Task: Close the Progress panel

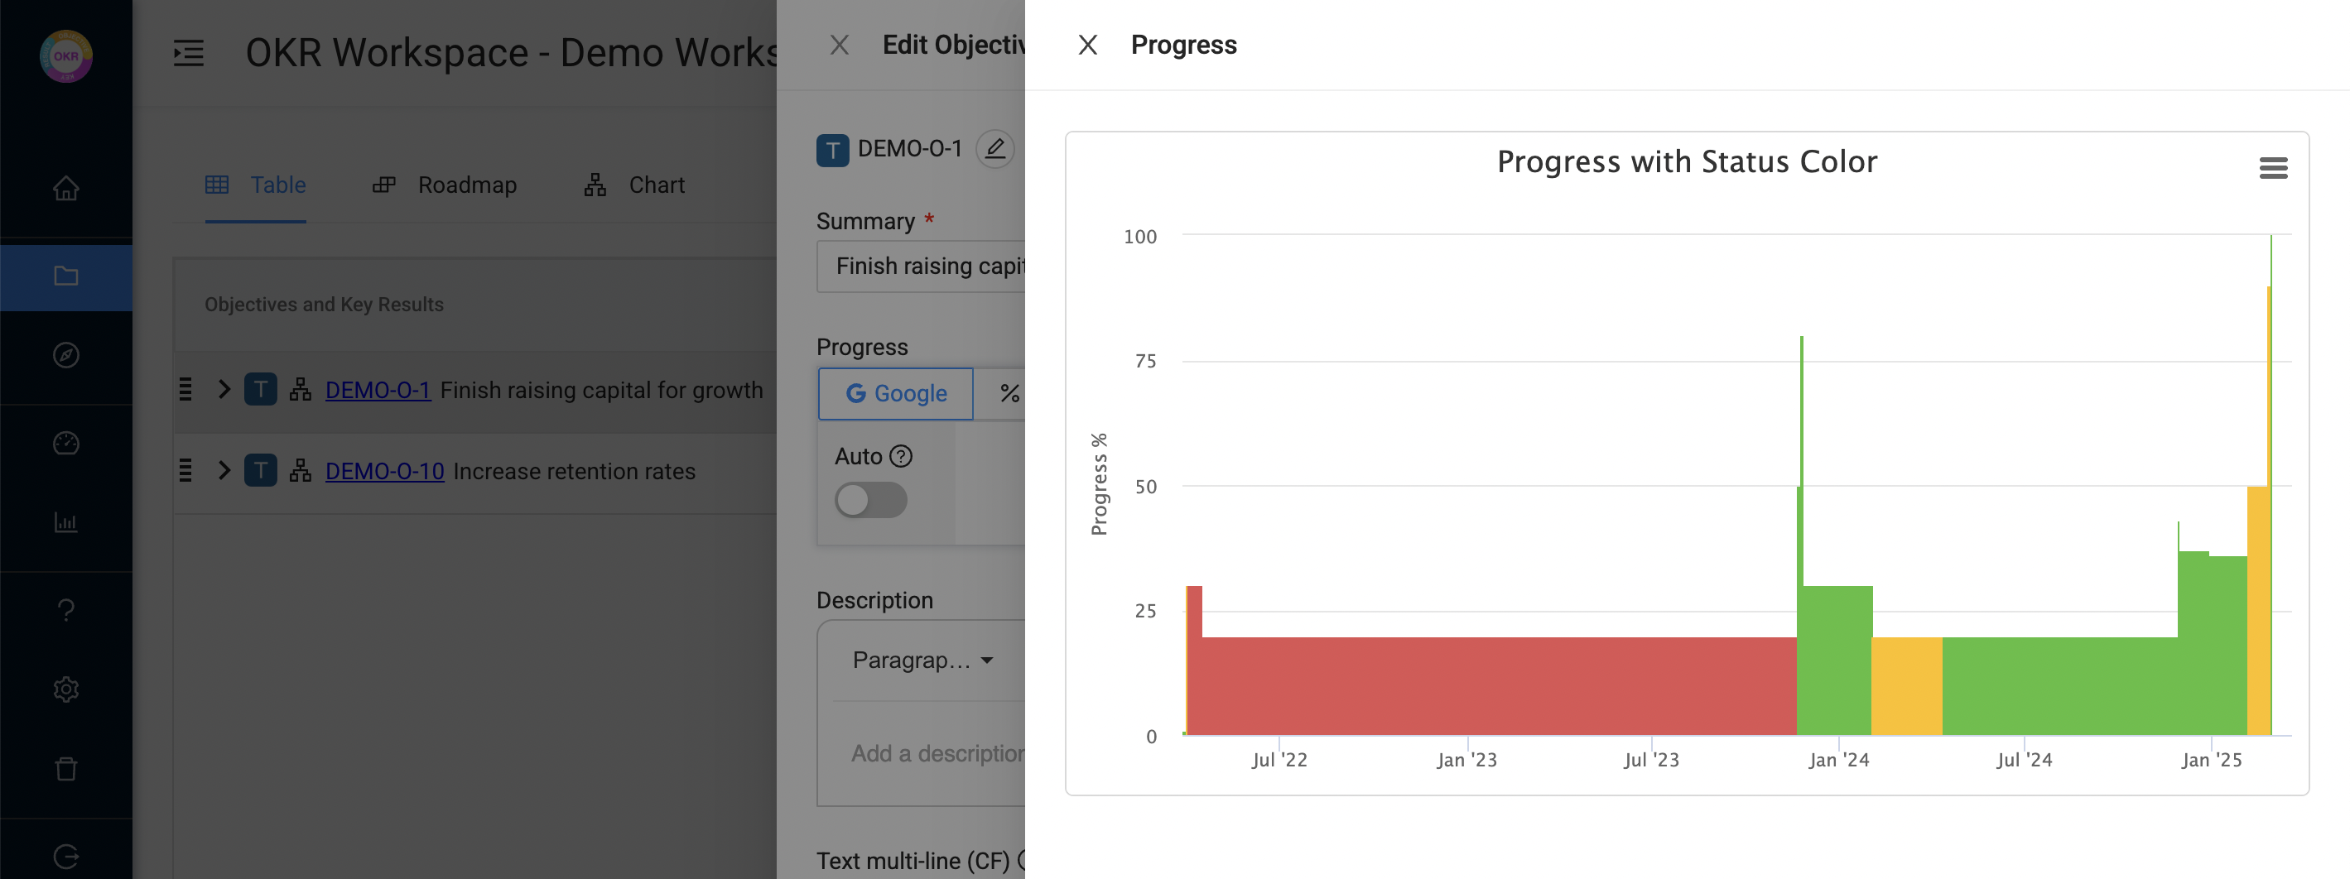Action: click(1087, 45)
